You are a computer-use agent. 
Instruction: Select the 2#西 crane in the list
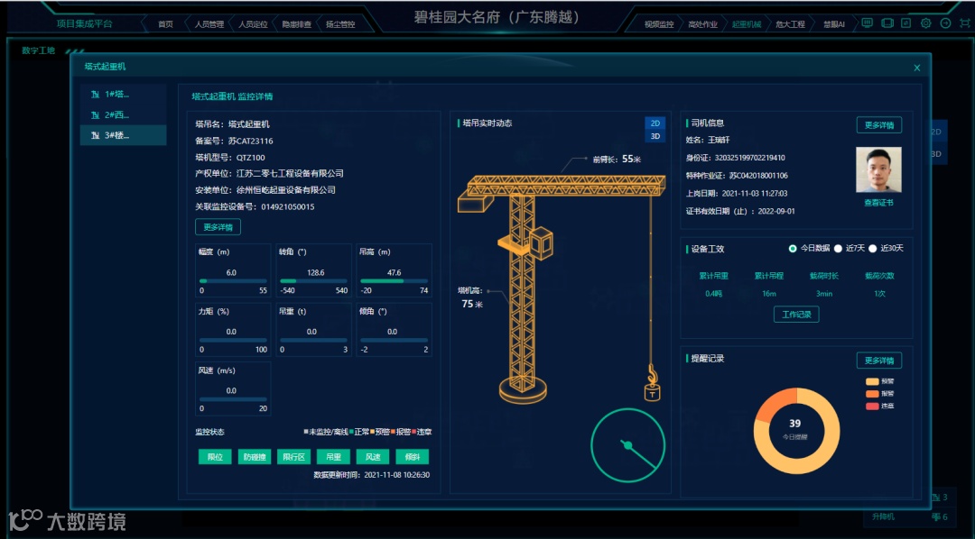(123, 114)
